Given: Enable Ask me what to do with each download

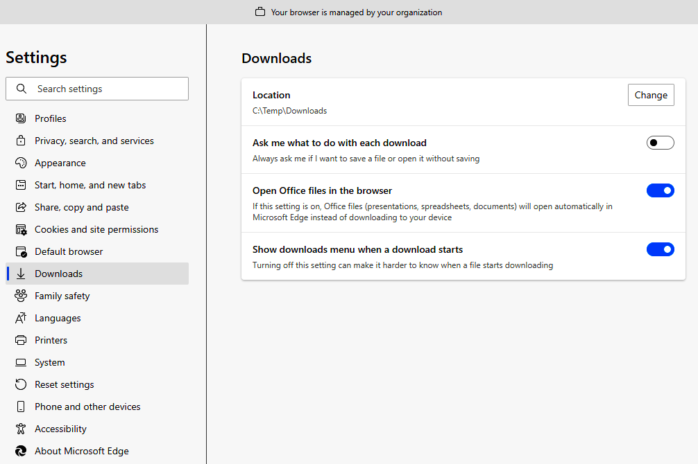Looking at the screenshot, I should tap(660, 143).
